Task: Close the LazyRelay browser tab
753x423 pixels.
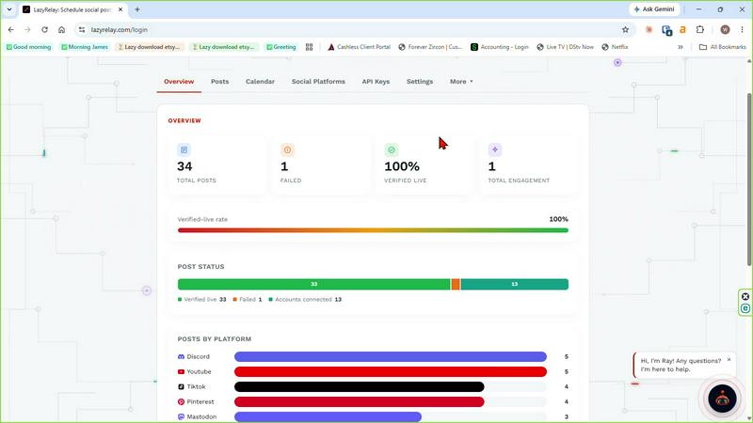Action: pos(120,9)
